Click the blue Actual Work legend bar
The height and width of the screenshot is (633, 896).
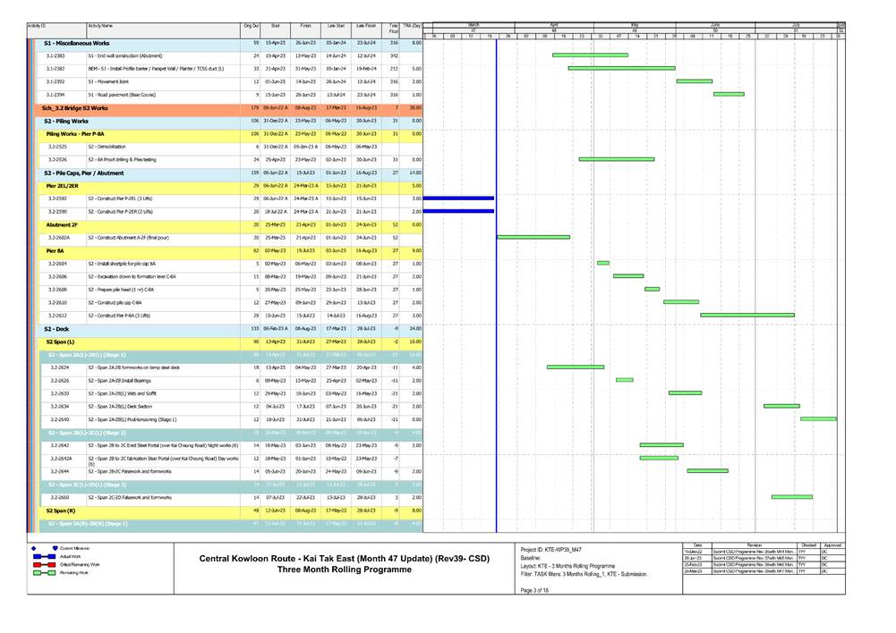38,556
